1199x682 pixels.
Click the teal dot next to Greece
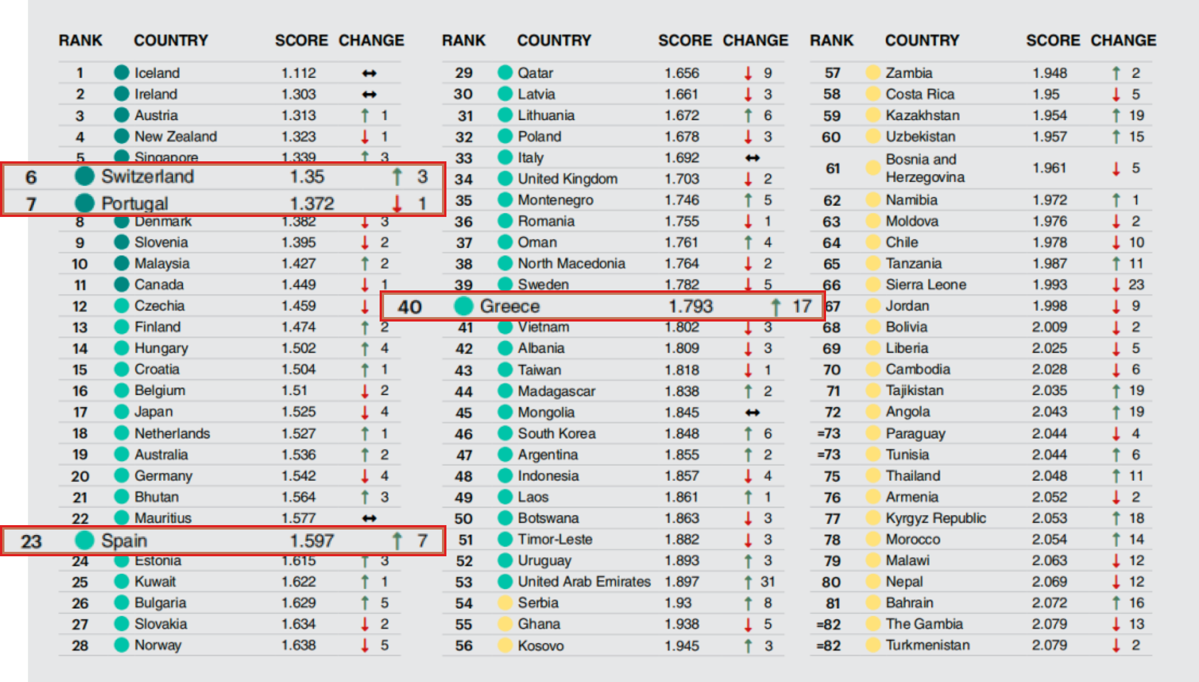point(463,306)
